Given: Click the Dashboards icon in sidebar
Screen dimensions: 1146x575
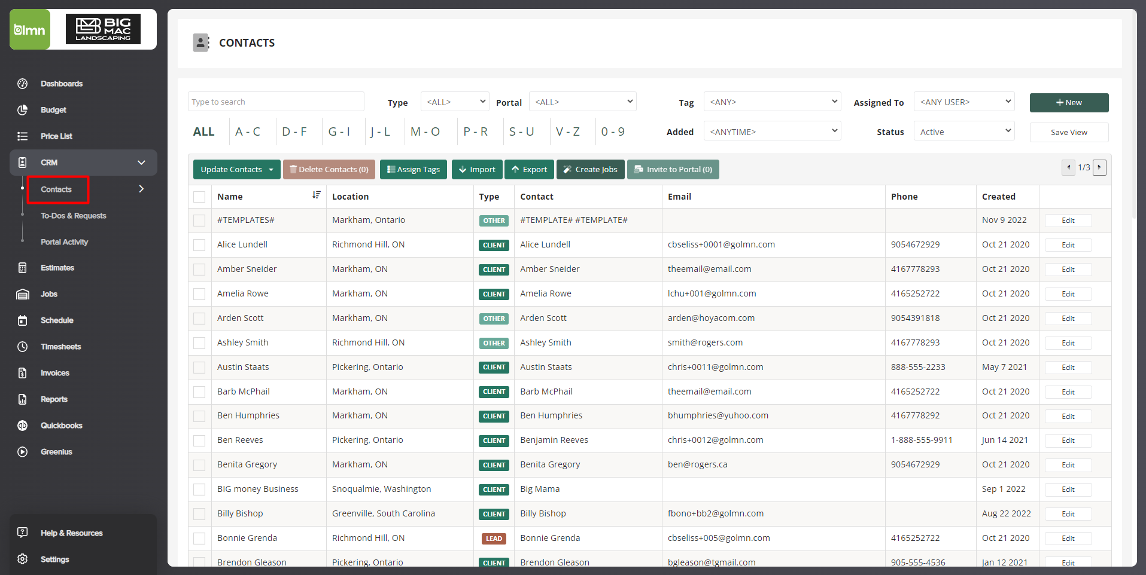Looking at the screenshot, I should pos(23,84).
